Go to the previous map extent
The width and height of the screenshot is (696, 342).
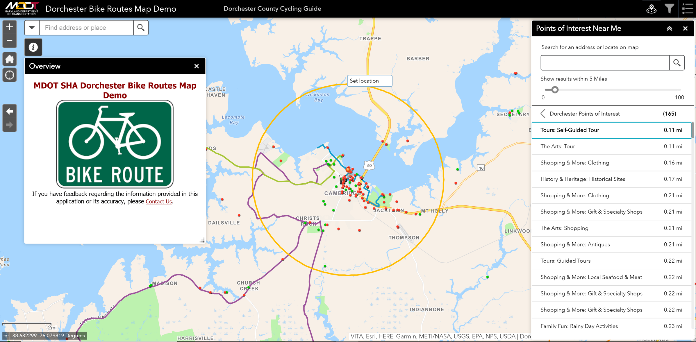tap(10, 111)
